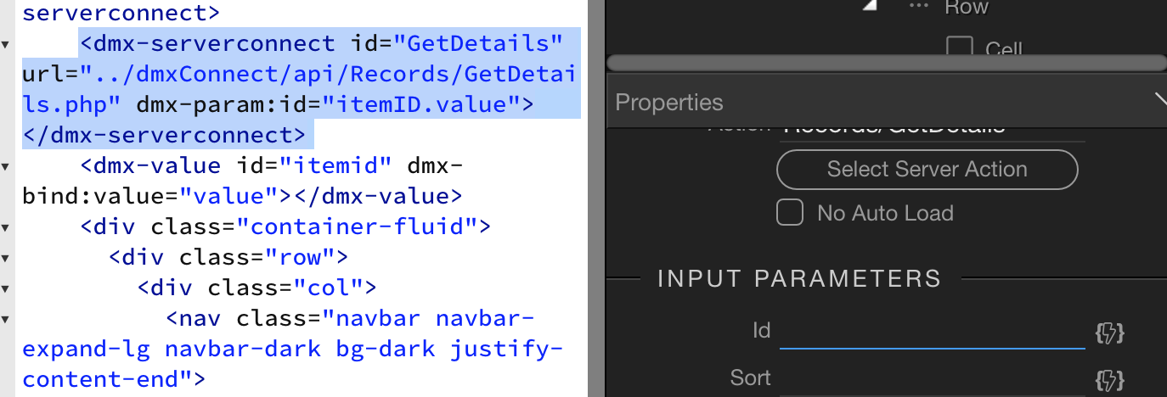Click the horizontal scrollbar above Properties
The image size is (1167, 397).
(x=888, y=63)
